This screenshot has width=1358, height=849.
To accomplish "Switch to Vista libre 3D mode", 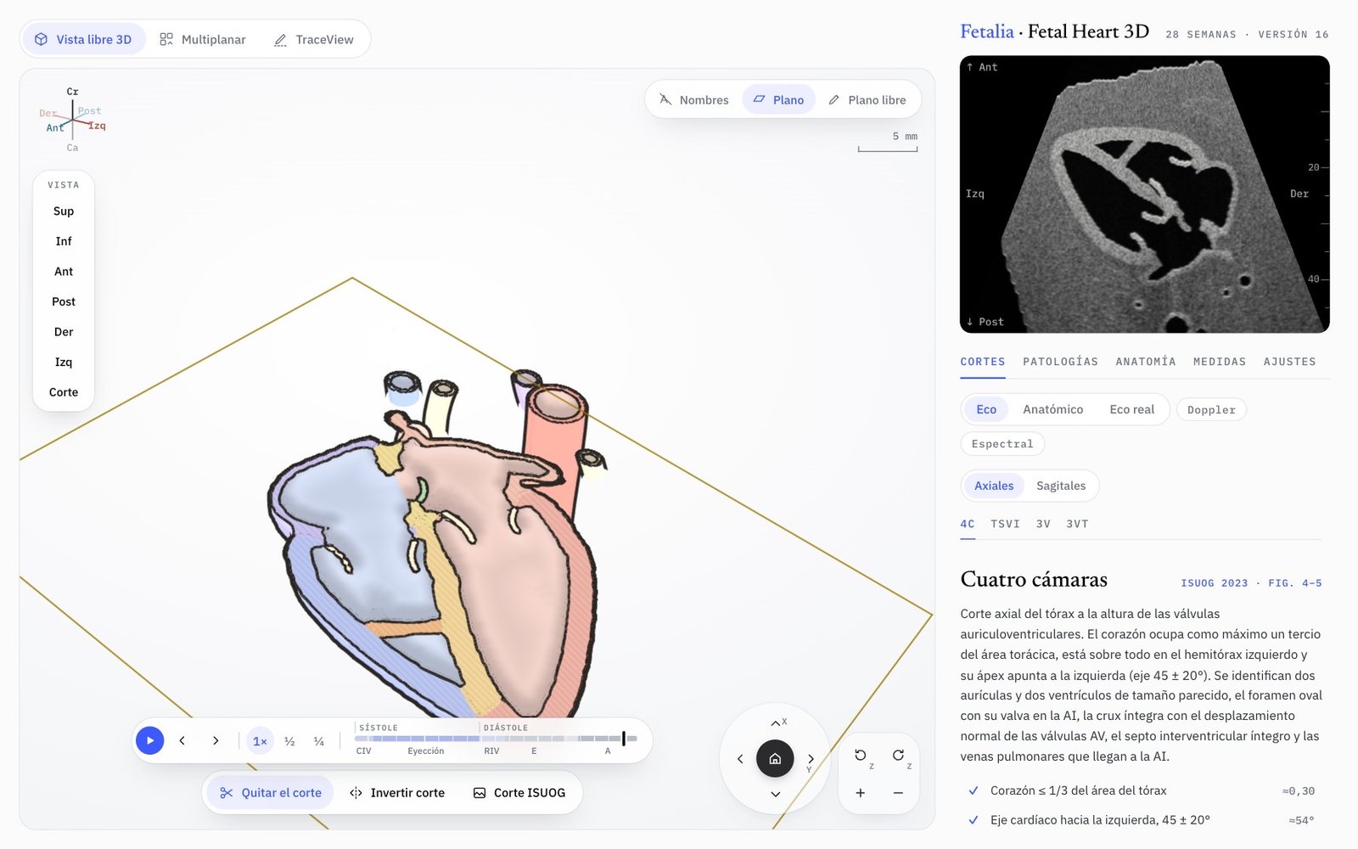I will [83, 39].
